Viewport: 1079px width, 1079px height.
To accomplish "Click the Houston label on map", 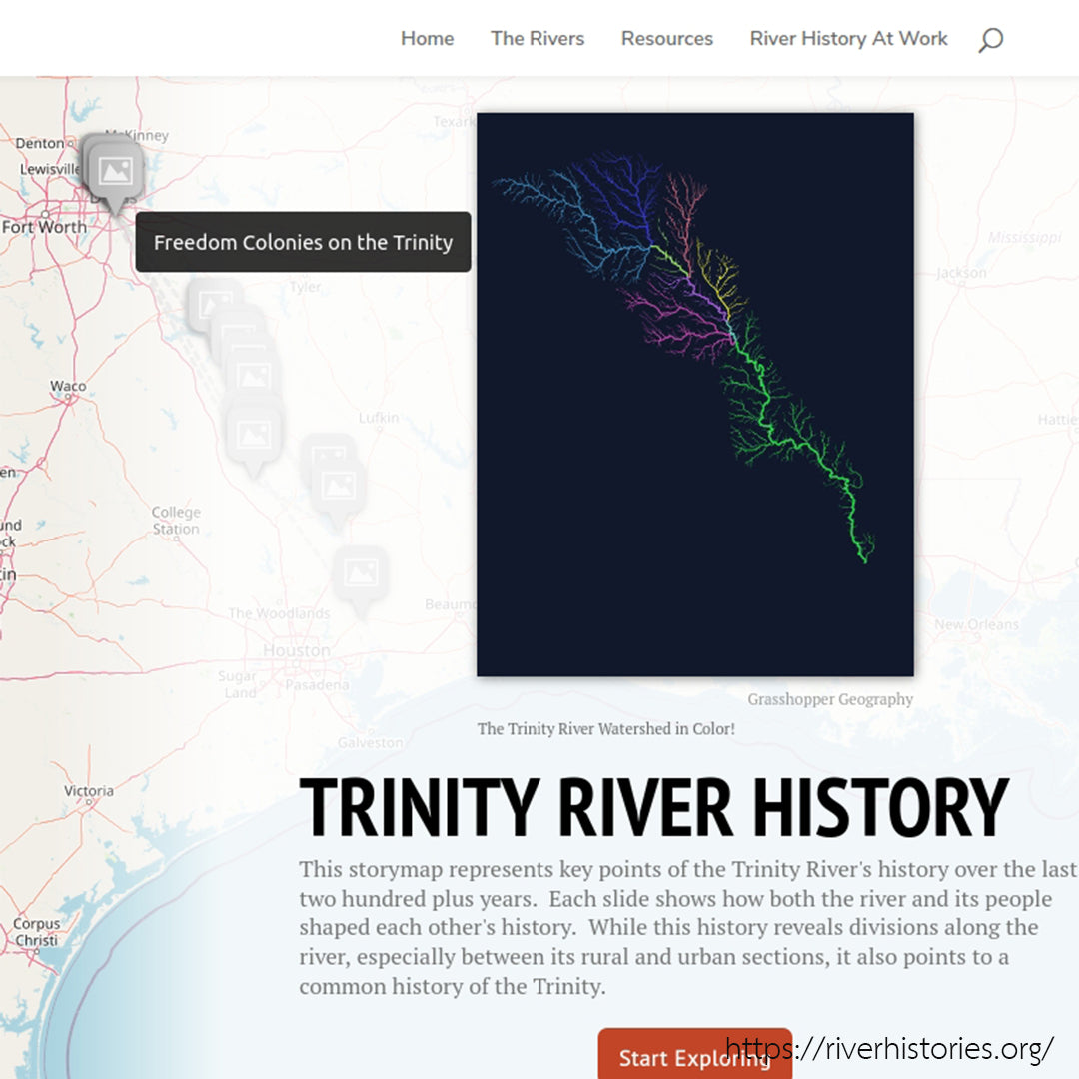I will point(296,650).
